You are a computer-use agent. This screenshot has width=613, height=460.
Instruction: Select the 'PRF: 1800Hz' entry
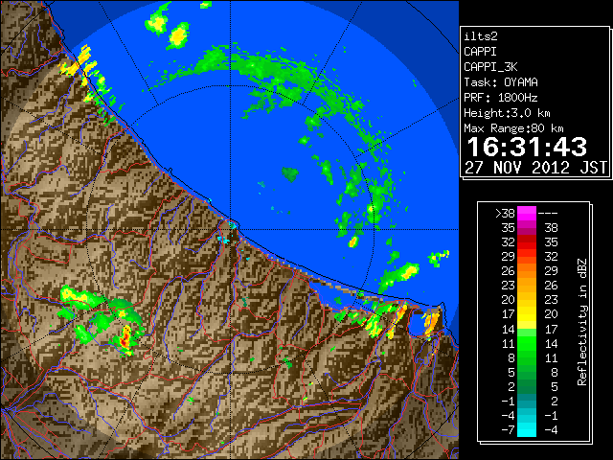pyautogui.click(x=501, y=98)
